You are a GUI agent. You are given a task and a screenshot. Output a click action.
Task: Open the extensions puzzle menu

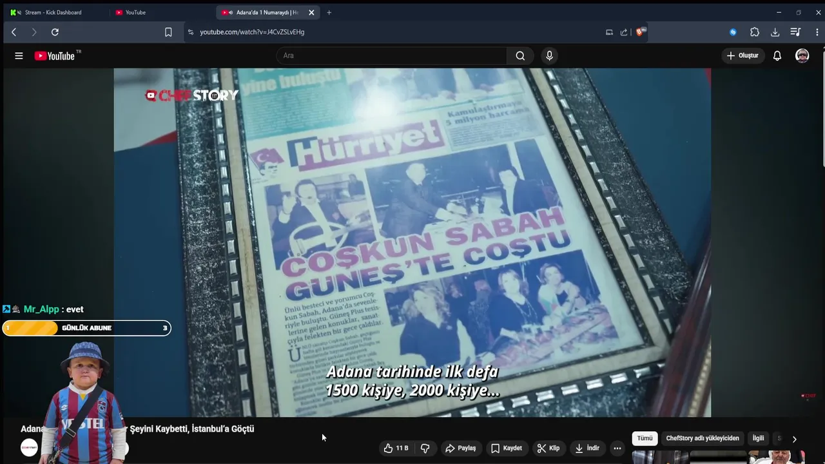coord(755,32)
